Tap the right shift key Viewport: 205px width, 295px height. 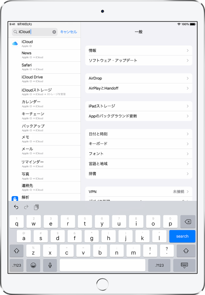186,251
